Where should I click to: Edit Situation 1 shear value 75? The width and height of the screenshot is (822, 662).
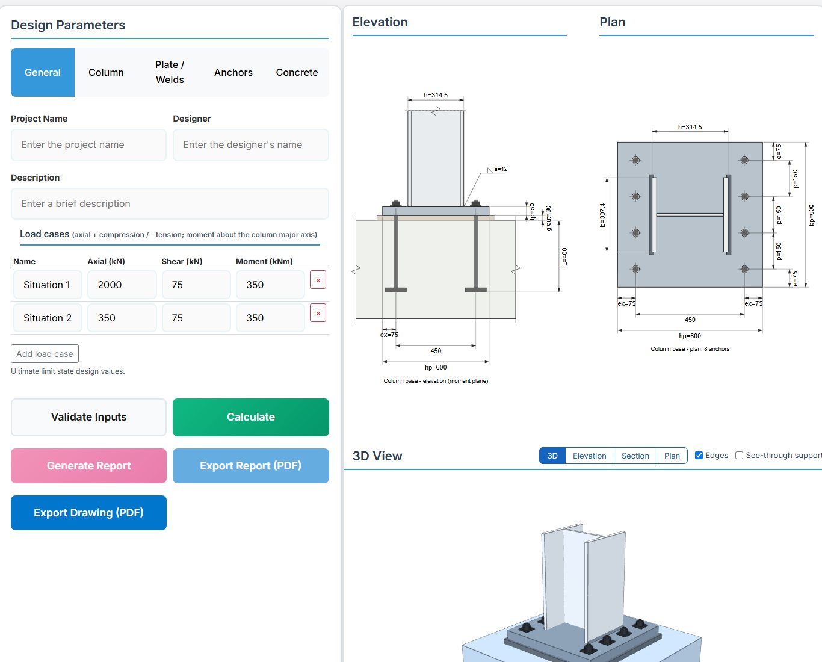196,285
